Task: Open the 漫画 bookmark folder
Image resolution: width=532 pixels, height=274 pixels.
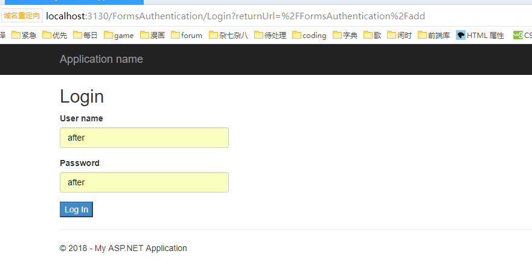Action: click(x=152, y=36)
